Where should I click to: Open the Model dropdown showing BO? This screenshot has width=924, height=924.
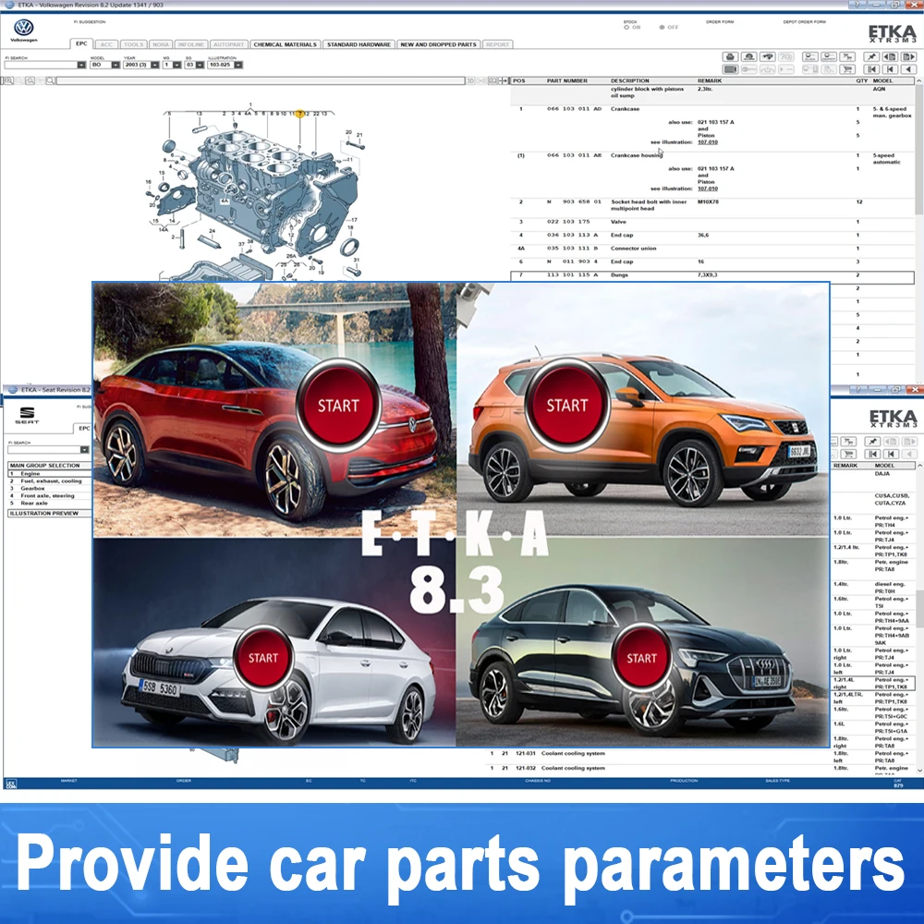coord(115,65)
